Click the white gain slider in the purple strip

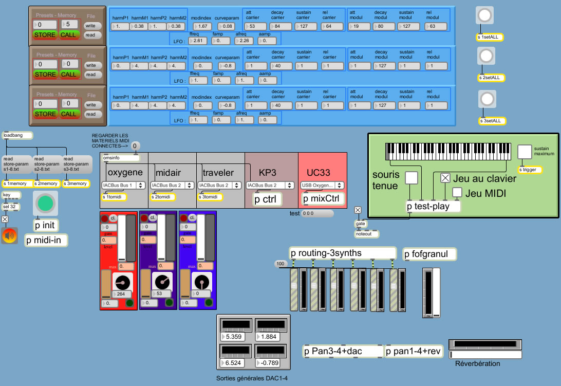point(161,237)
